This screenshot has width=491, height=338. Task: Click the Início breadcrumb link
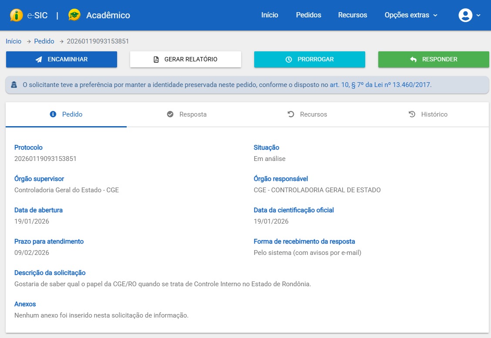tap(13, 41)
